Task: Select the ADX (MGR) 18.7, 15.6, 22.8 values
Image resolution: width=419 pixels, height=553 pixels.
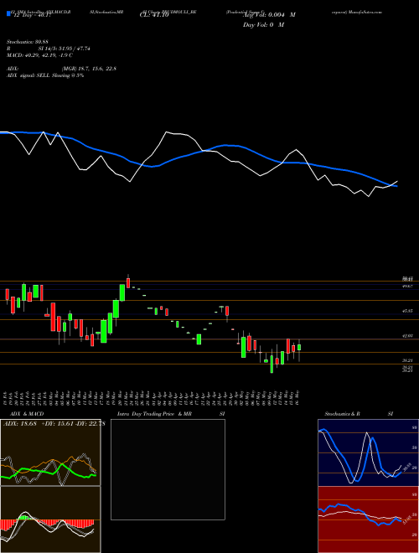Action: (x=89, y=69)
